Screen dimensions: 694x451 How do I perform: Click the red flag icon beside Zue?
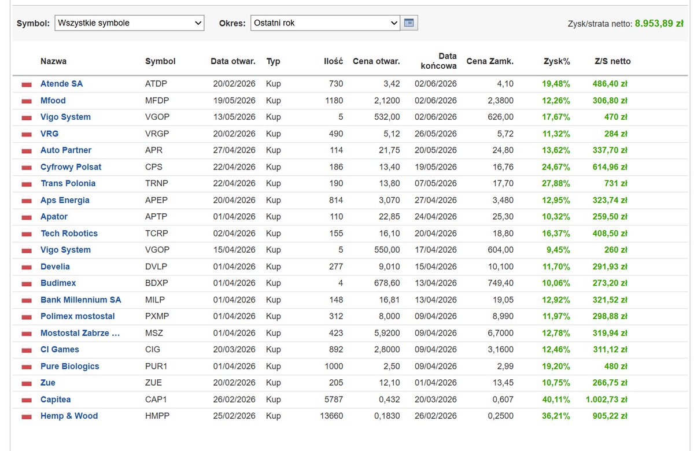pyautogui.click(x=27, y=383)
